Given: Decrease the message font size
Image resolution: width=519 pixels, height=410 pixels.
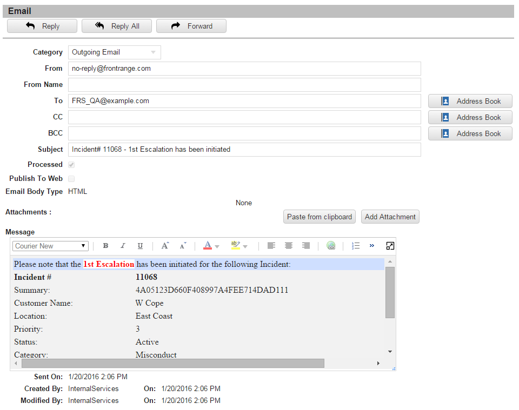Looking at the screenshot, I should pyautogui.click(x=183, y=246).
